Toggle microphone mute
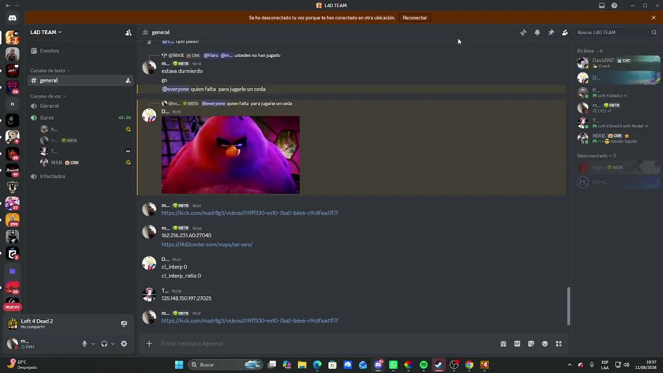 tap(84, 343)
